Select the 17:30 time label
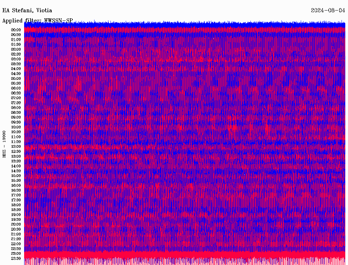 16,200
